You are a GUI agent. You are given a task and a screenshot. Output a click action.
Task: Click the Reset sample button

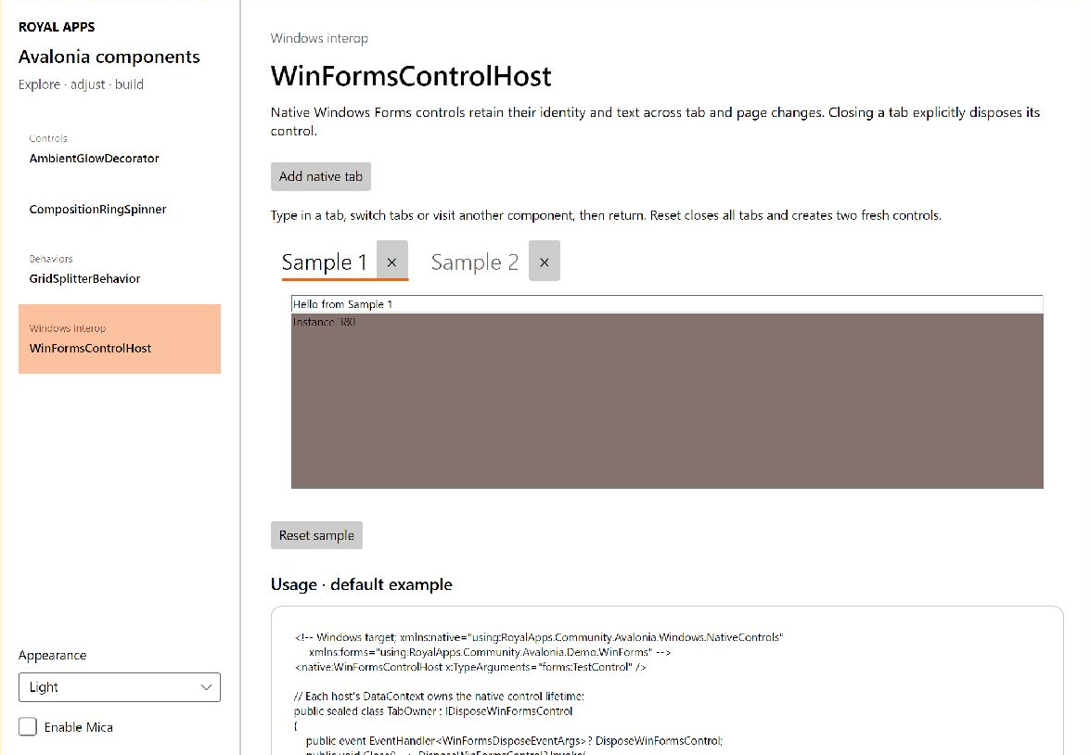316,535
